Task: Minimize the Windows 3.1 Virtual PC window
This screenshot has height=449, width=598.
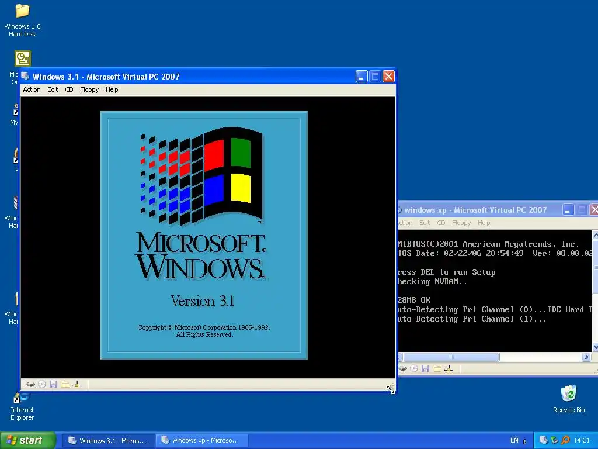Action: pos(361,77)
